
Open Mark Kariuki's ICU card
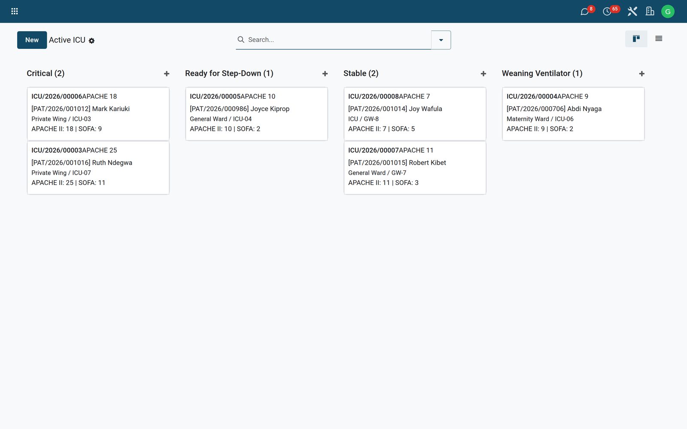(x=98, y=114)
